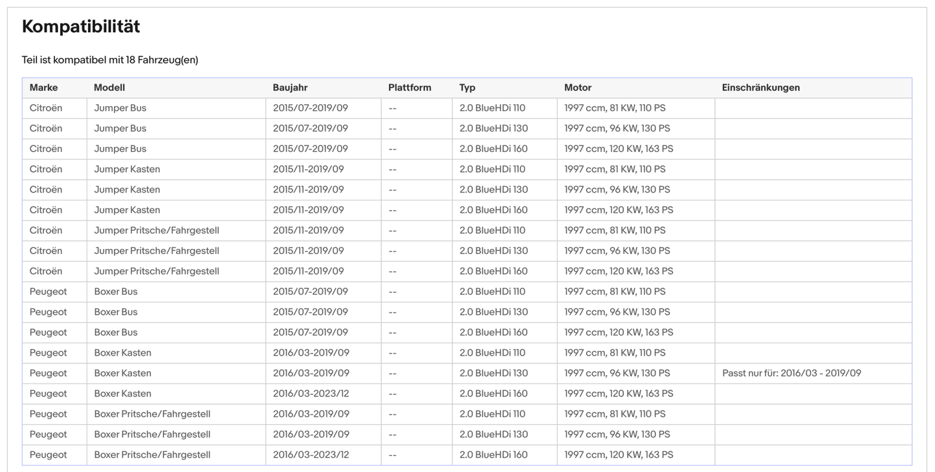Screen dimensions: 935x472
Task: Select 'Jumper Kasten' in the BlueHDi 130 row
Action: [x=127, y=189]
